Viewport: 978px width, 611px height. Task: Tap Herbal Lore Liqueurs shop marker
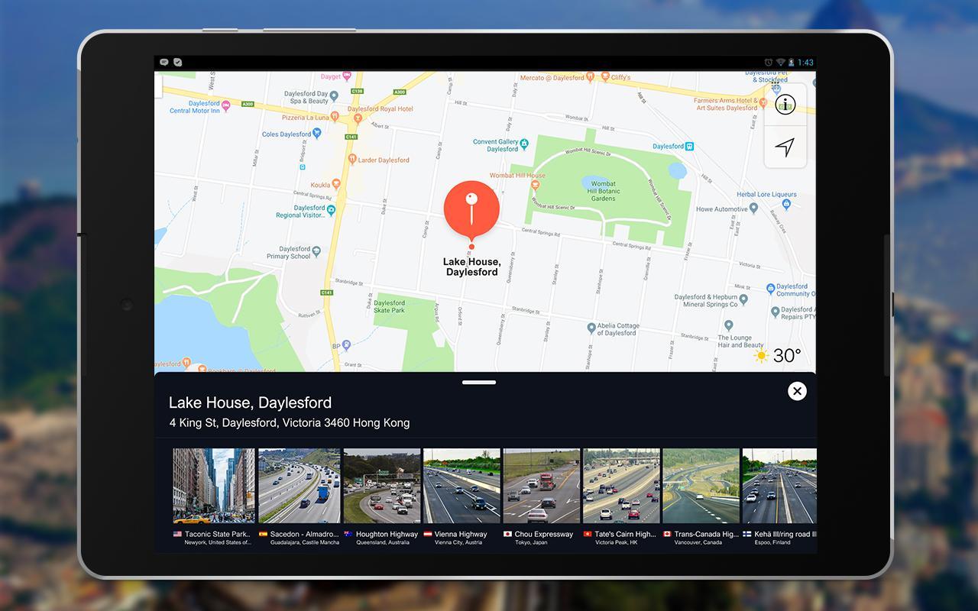tap(786, 204)
